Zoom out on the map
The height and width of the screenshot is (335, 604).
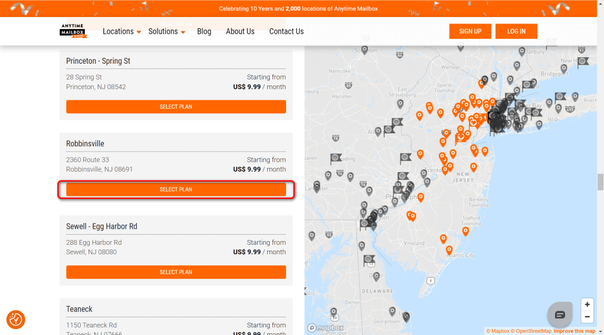click(x=587, y=317)
